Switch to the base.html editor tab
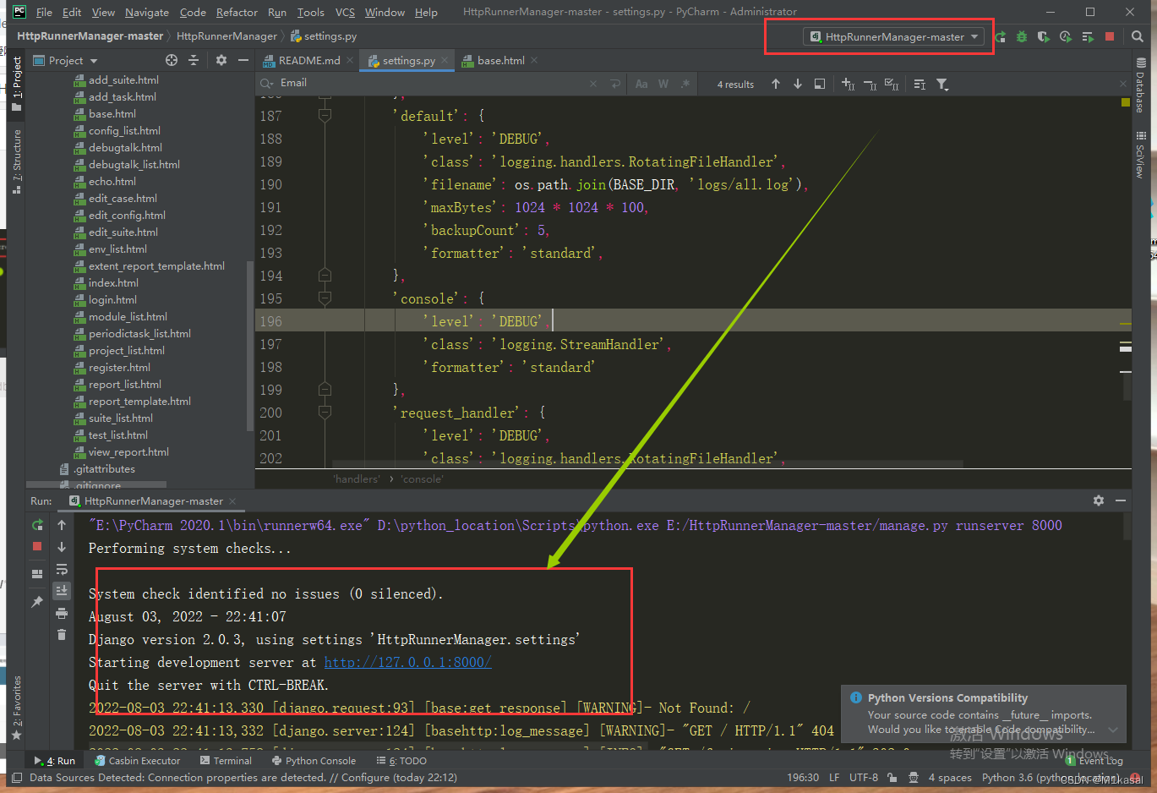The image size is (1157, 793). pyautogui.click(x=500, y=60)
